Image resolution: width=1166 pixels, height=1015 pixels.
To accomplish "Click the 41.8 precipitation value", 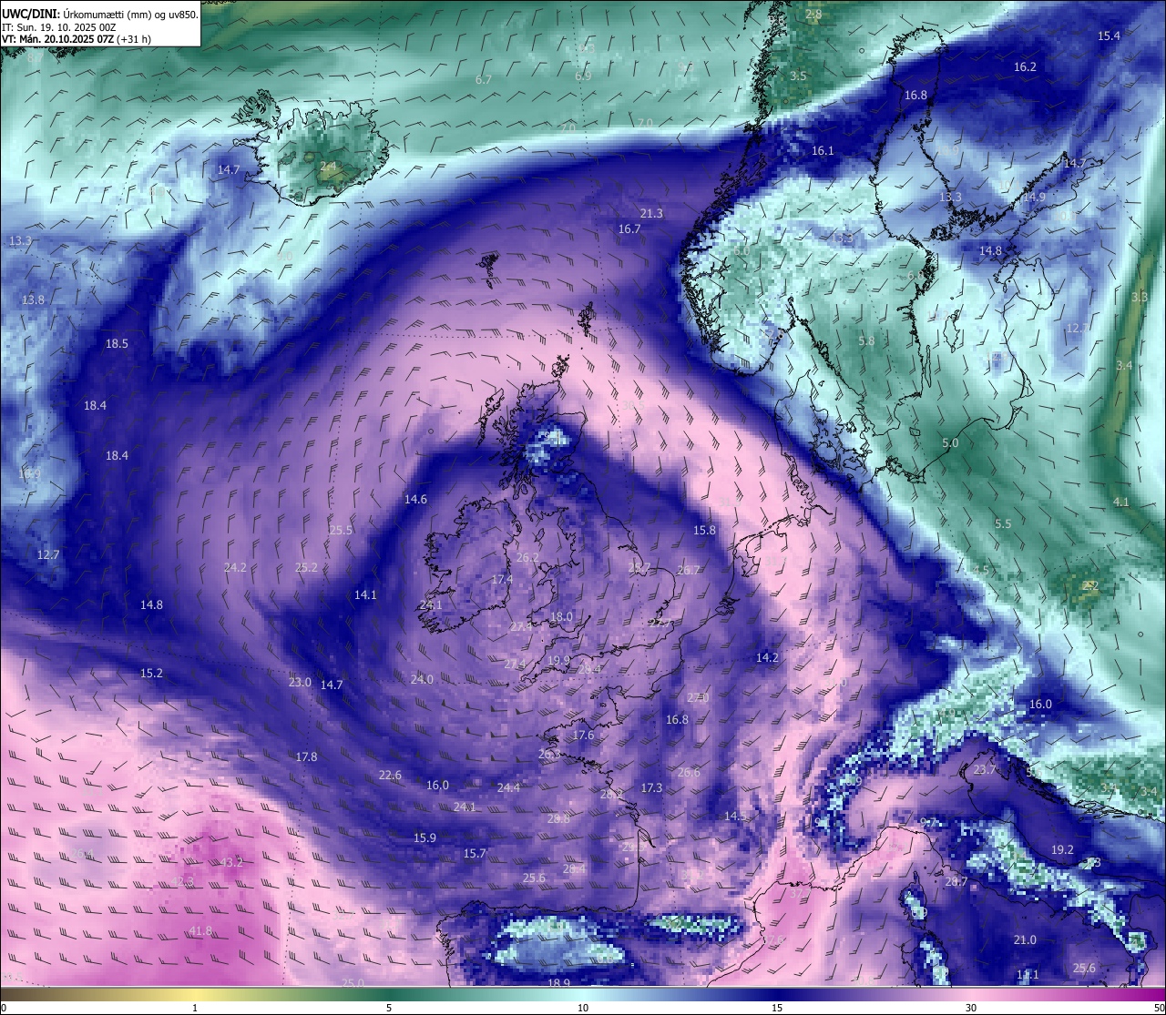I will click(200, 930).
